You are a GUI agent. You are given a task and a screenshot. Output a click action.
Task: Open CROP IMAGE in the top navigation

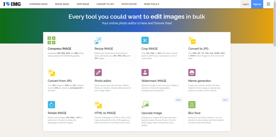[x=83, y=4]
